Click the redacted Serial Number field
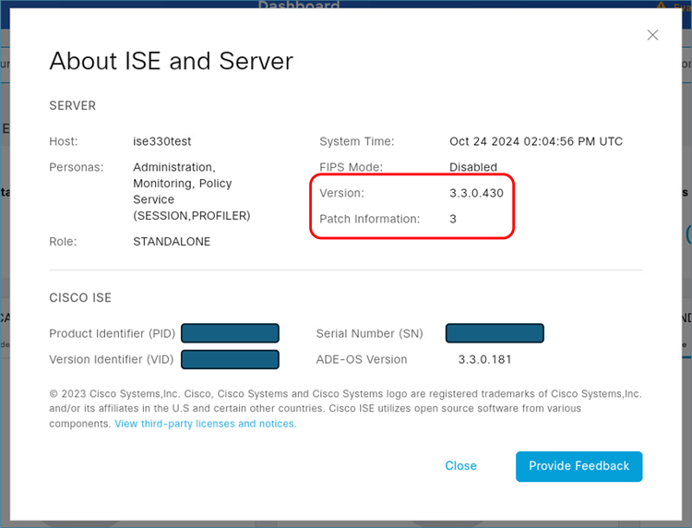This screenshot has height=528, width=692. coord(495,333)
